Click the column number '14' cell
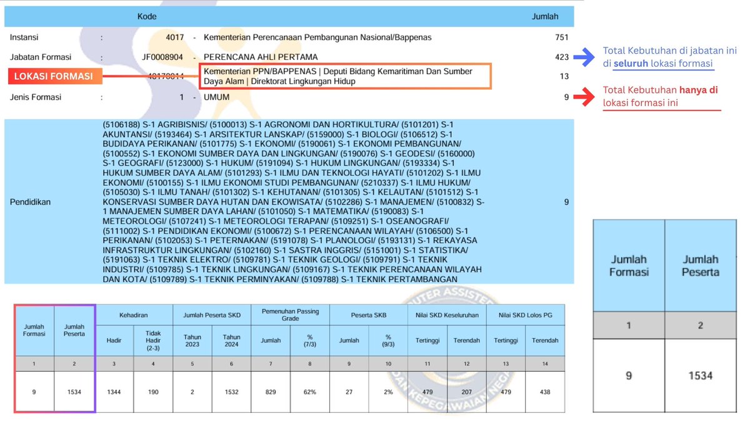This screenshot has height=421, width=750. point(544,364)
